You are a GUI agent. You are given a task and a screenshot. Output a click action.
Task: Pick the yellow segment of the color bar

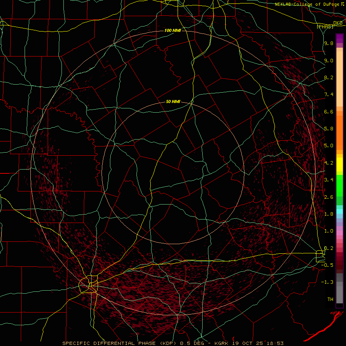click(x=339, y=165)
